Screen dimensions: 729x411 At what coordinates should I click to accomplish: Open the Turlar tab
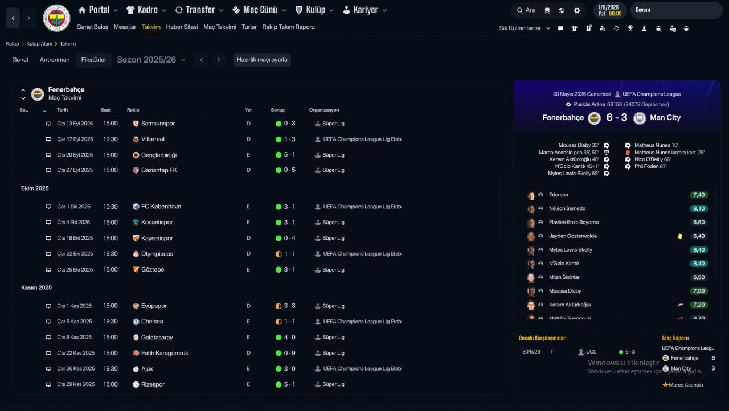[x=249, y=27]
